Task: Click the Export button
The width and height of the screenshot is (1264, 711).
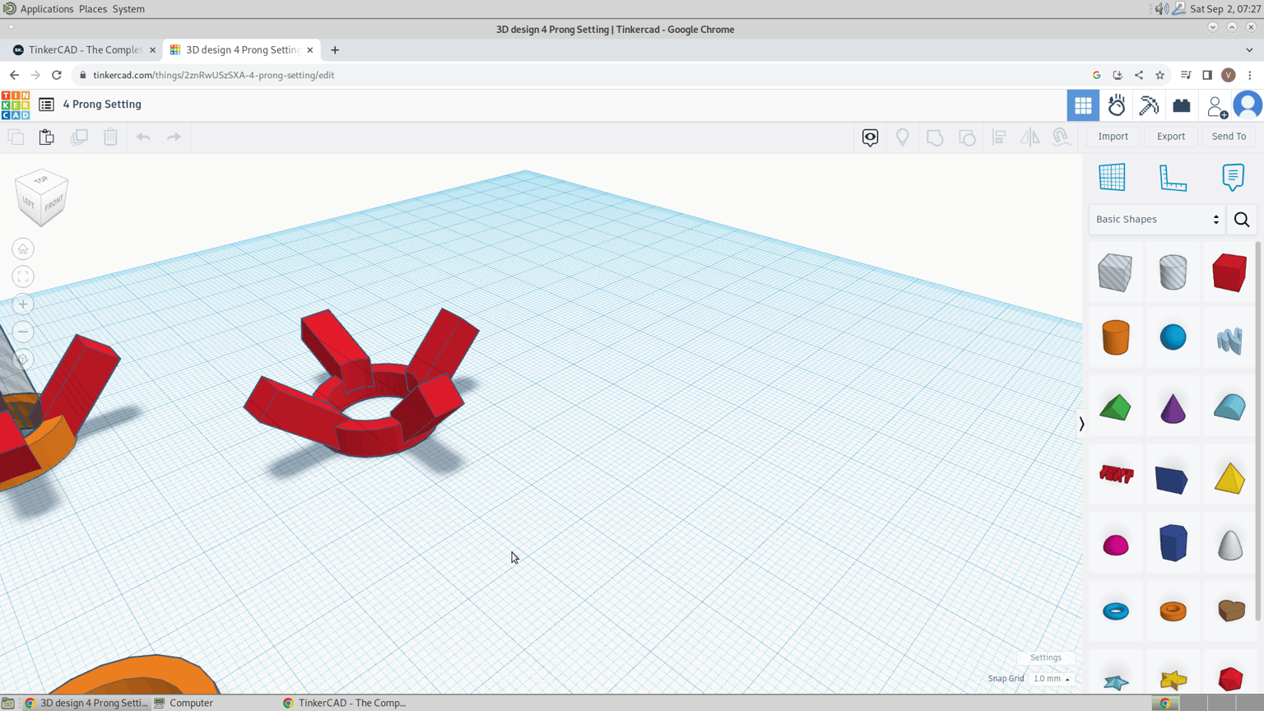Action: tap(1170, 137)
